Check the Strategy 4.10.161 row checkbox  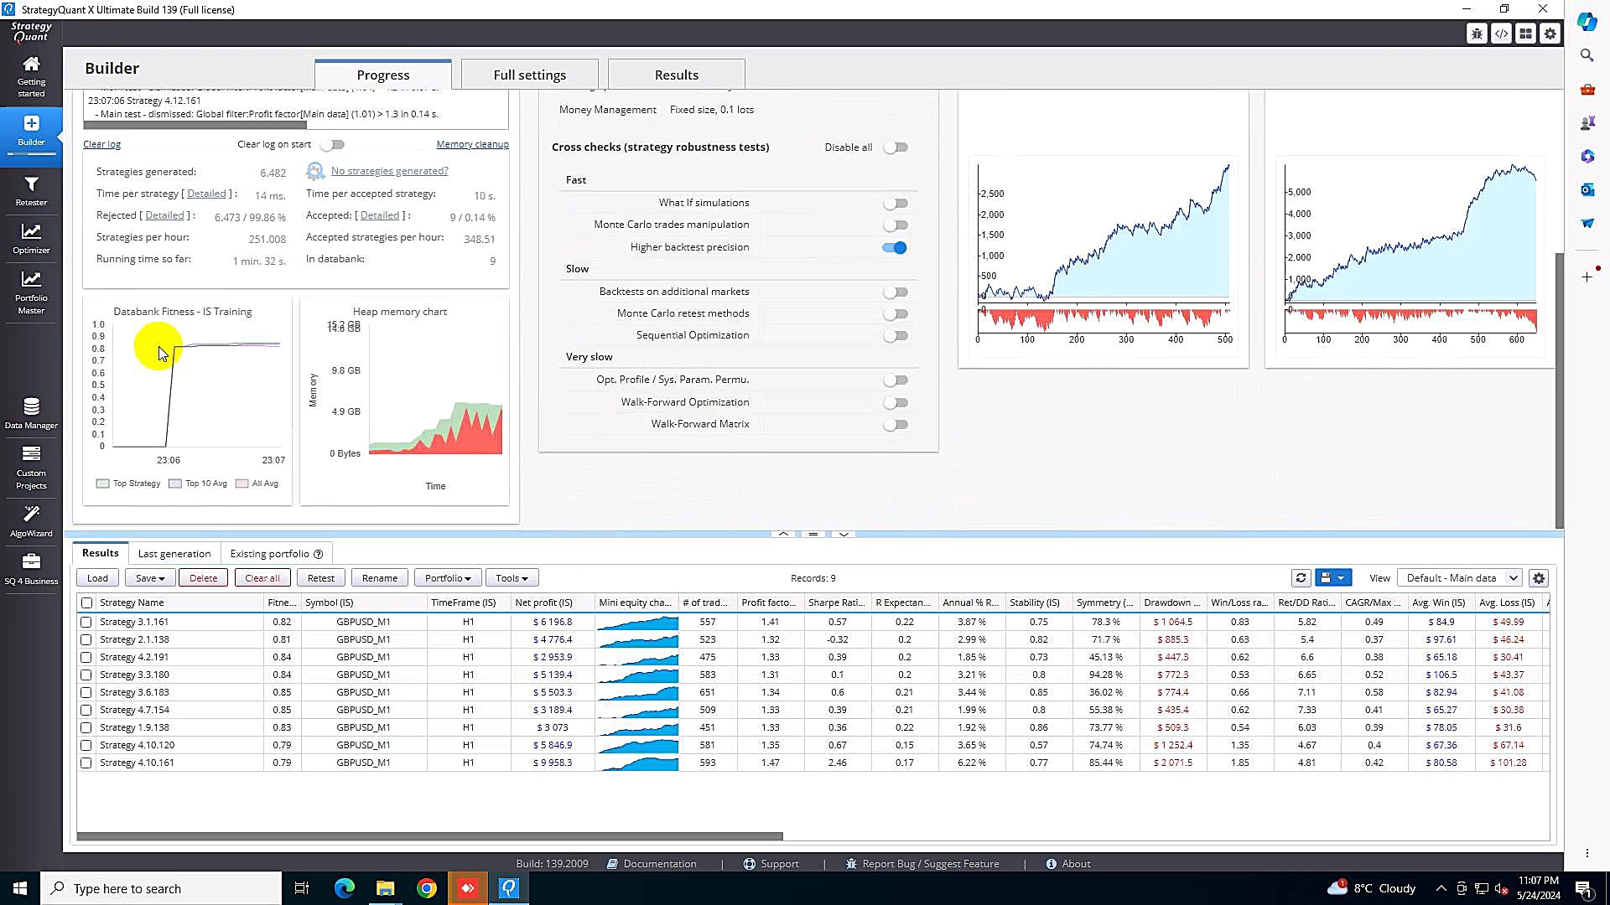[x=86, y=763]
